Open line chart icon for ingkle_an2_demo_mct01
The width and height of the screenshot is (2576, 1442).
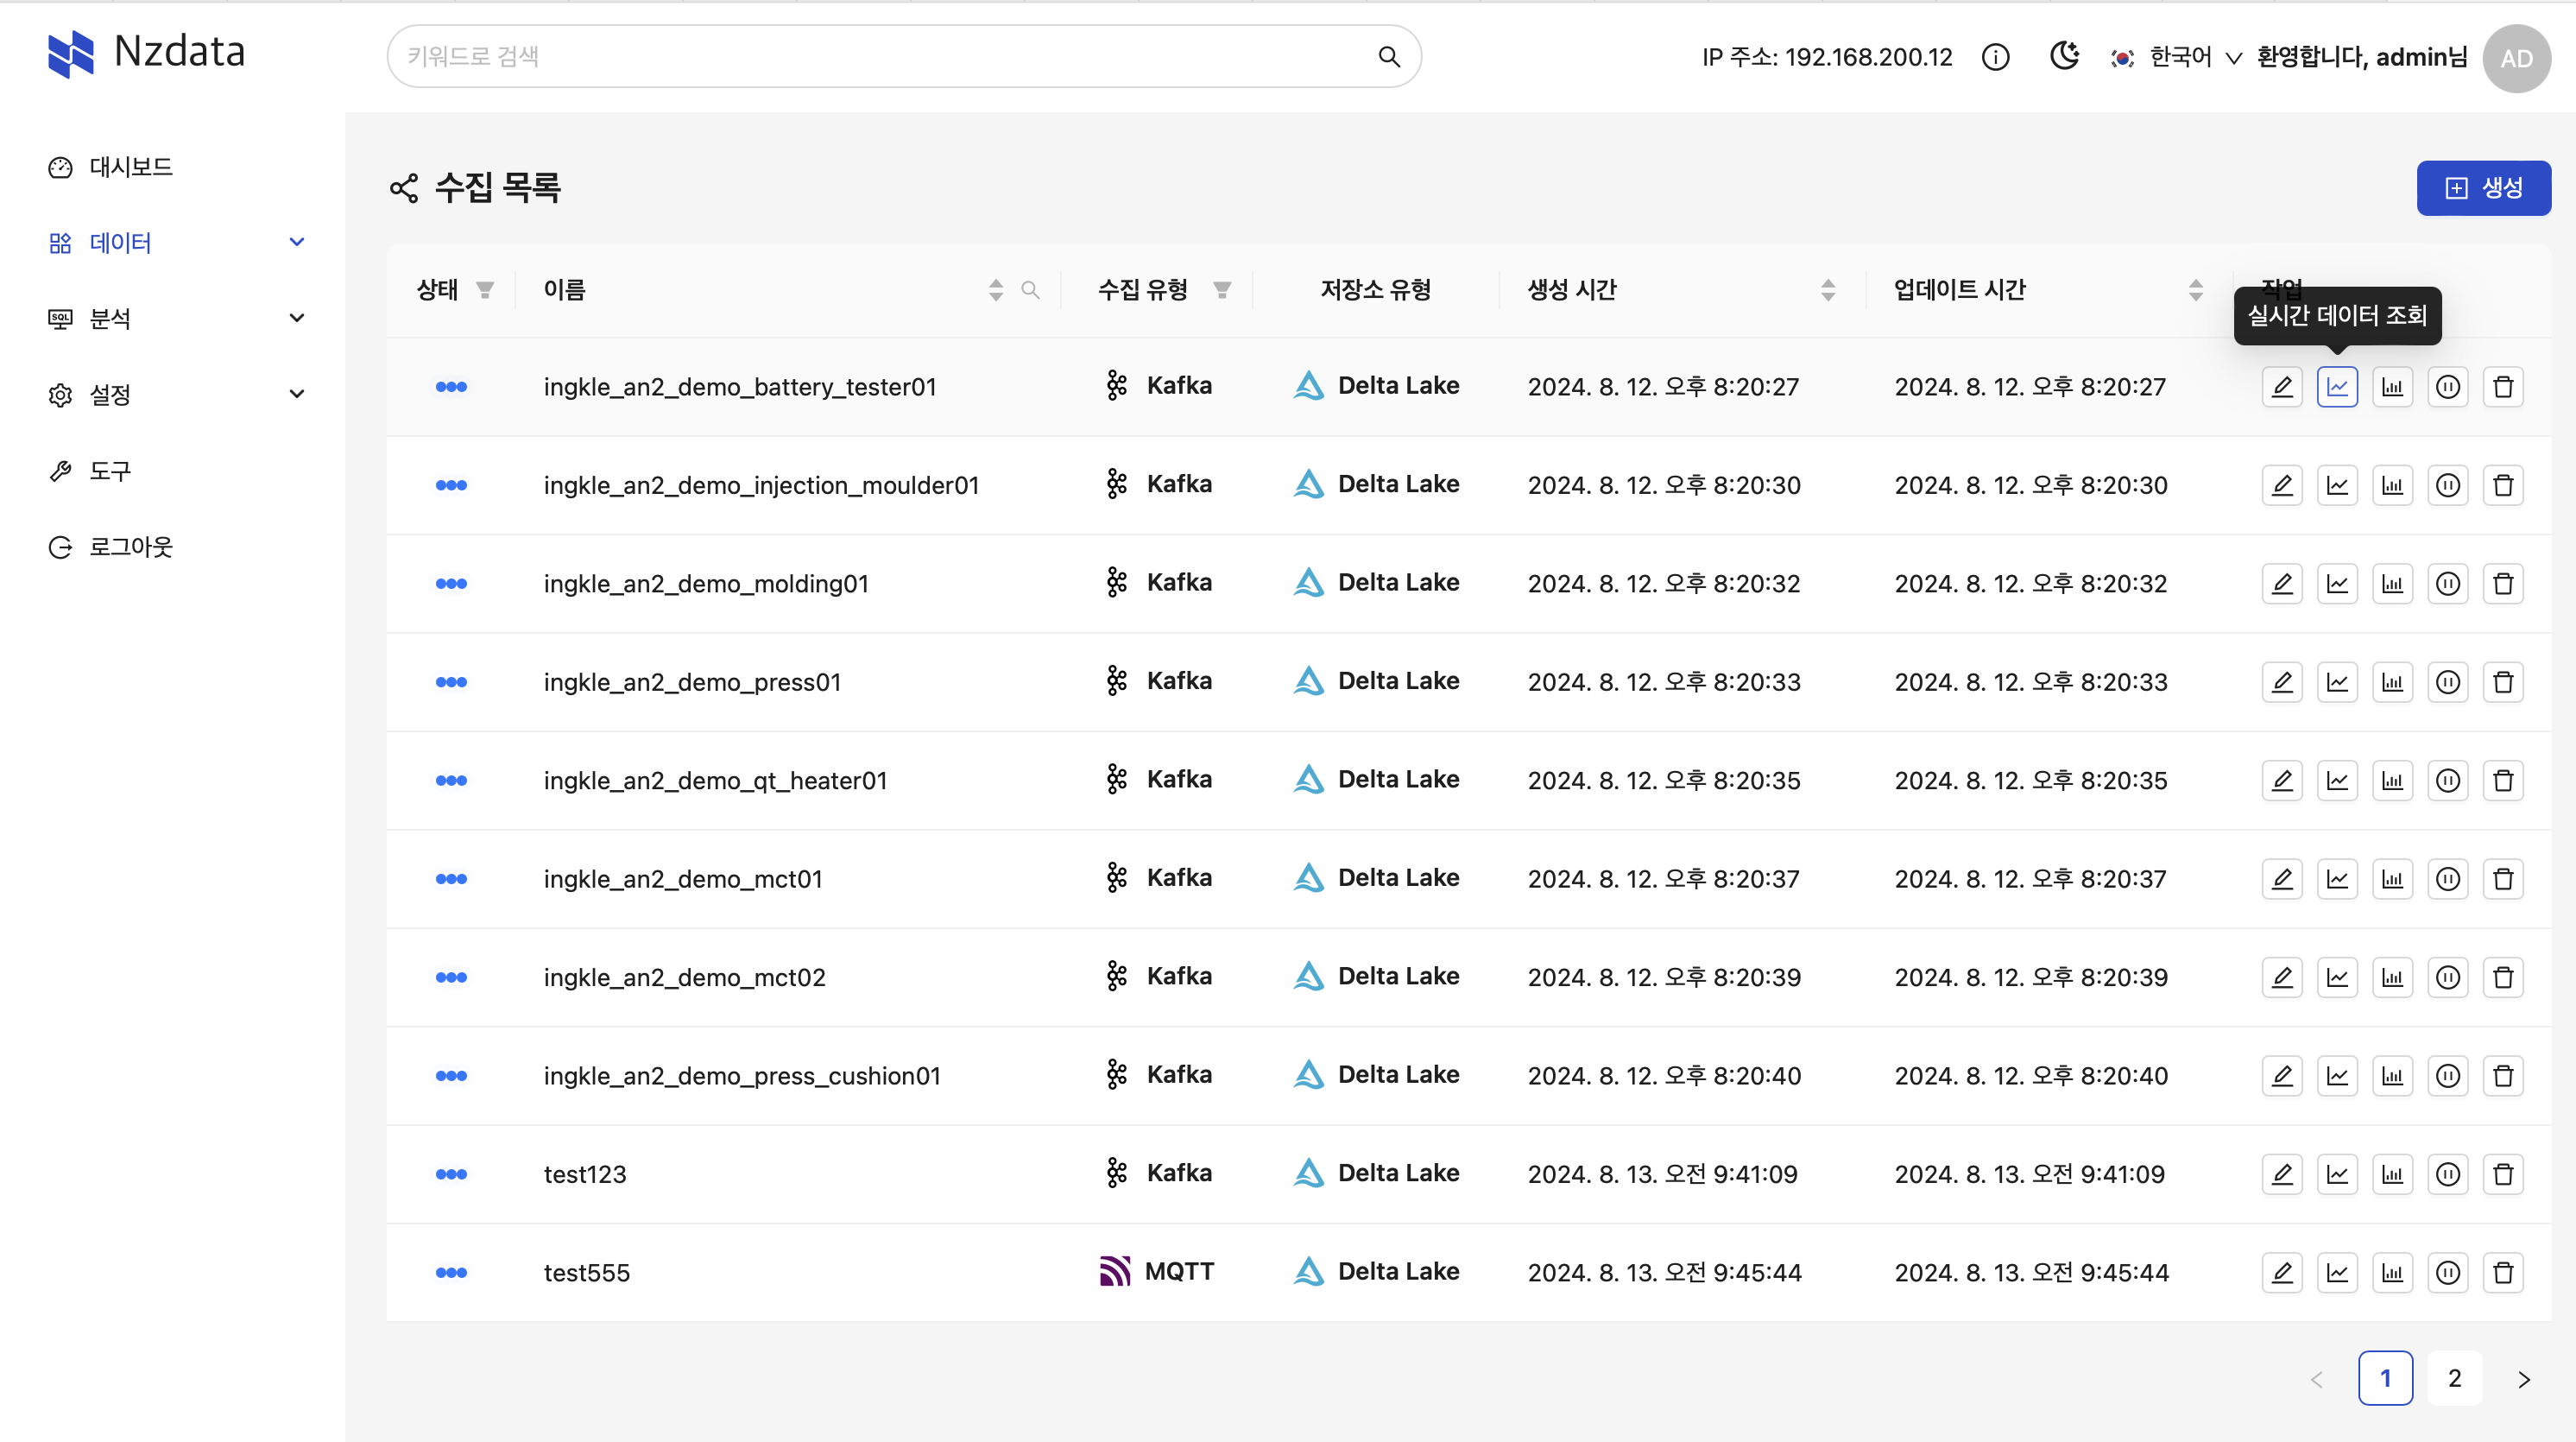tap(2337, 879)
